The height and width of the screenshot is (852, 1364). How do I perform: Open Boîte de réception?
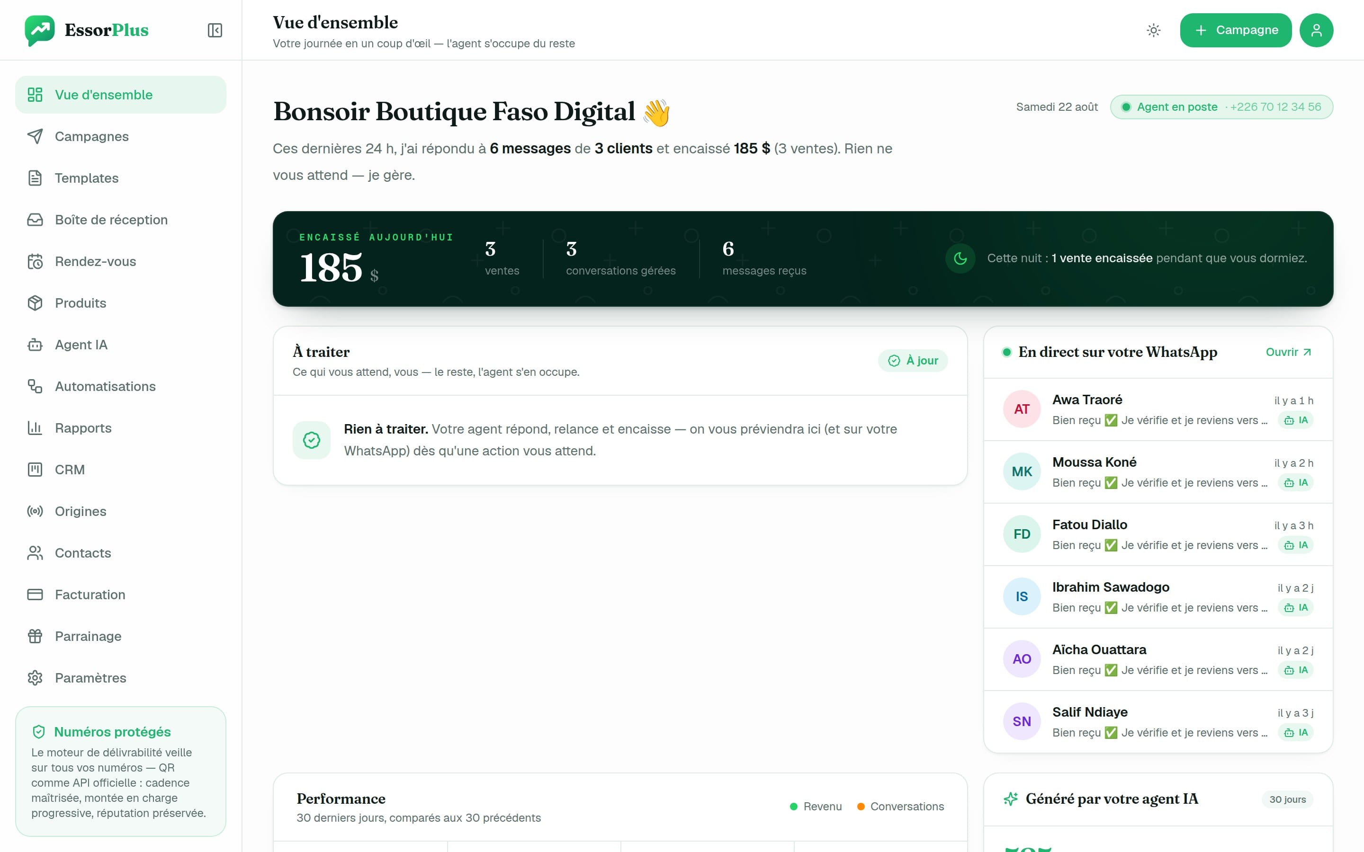pyautogui.click(x=121, y=220)
